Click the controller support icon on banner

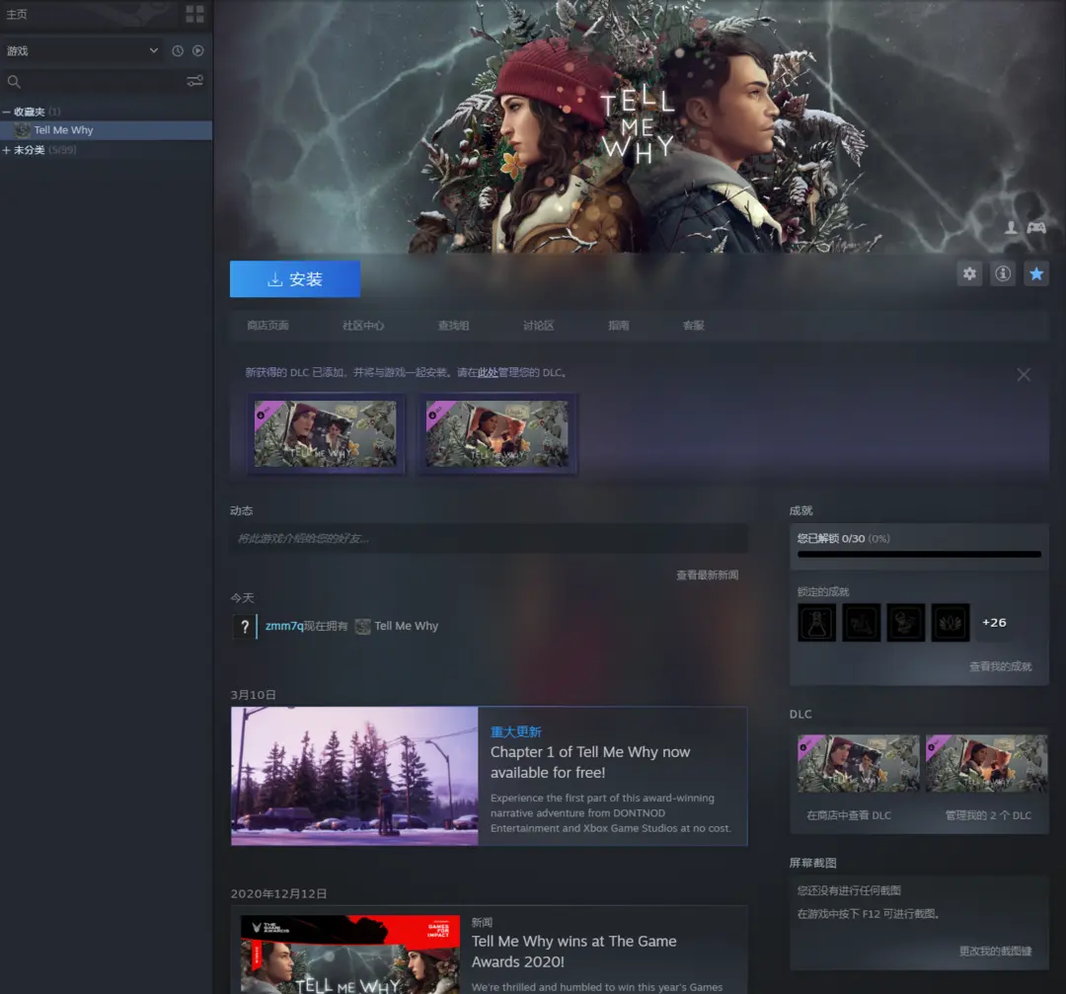(1036, 227)
